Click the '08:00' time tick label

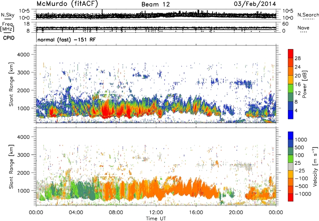[x=116, y=213]
